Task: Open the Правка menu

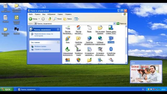Action: pos(38,14)
